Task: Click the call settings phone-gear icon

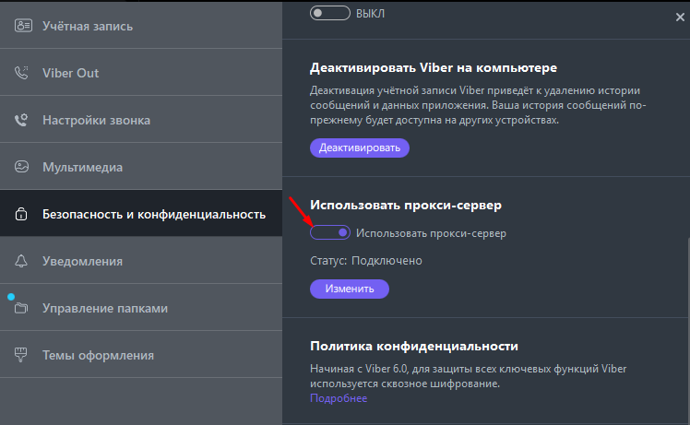Action: [21, 120]
